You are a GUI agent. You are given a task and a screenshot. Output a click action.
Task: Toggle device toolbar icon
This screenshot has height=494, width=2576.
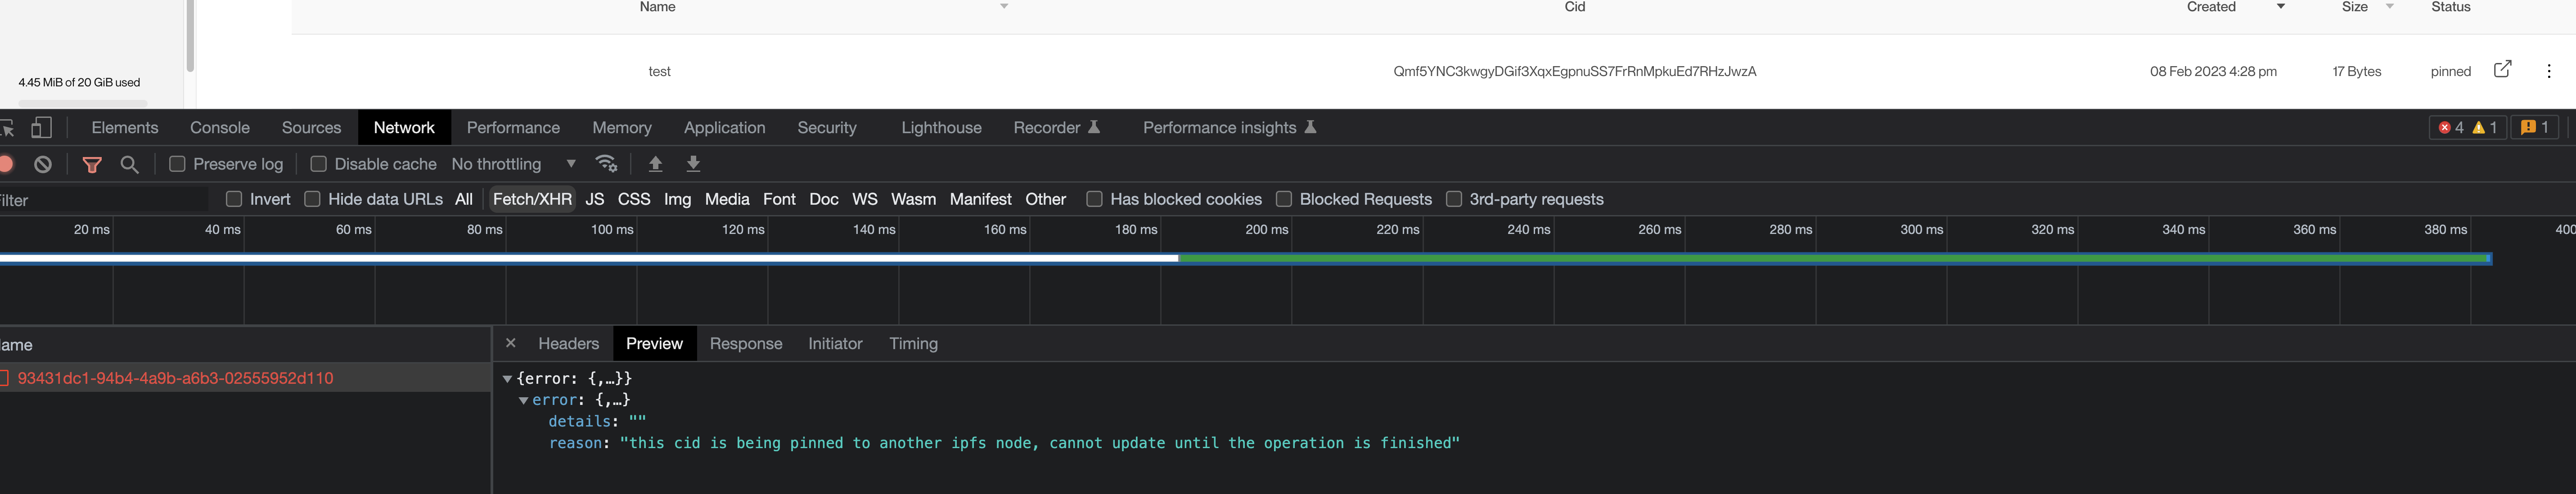[x=41, y=127]
